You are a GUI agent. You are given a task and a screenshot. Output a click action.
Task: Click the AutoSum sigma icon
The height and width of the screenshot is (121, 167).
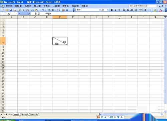pos(53,10)
